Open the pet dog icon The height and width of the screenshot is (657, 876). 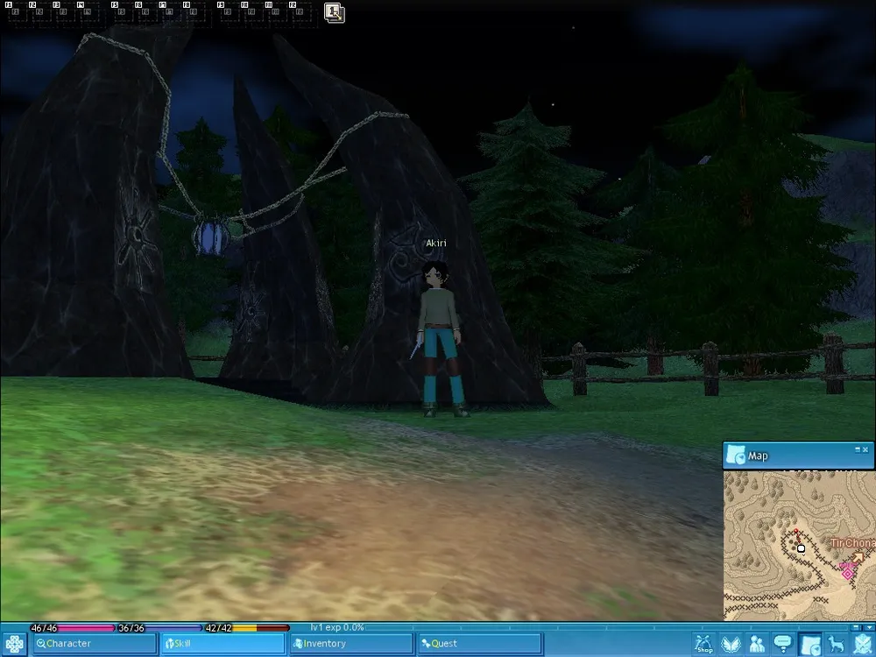(x=837, y=644)
